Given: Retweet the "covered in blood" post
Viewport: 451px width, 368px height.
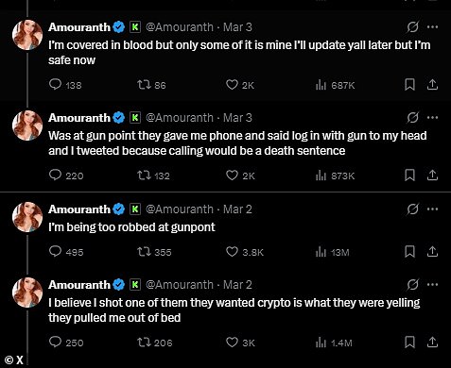Looking at the screenshot, I should click(144, 85).
